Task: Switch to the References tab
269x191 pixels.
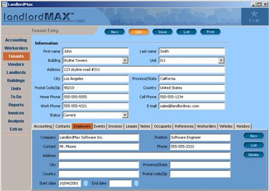Action: [x=184, y=126]
